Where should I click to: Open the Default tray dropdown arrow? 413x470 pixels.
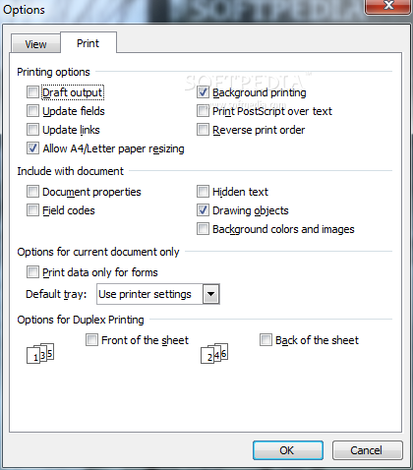click(x=210, y=294)
